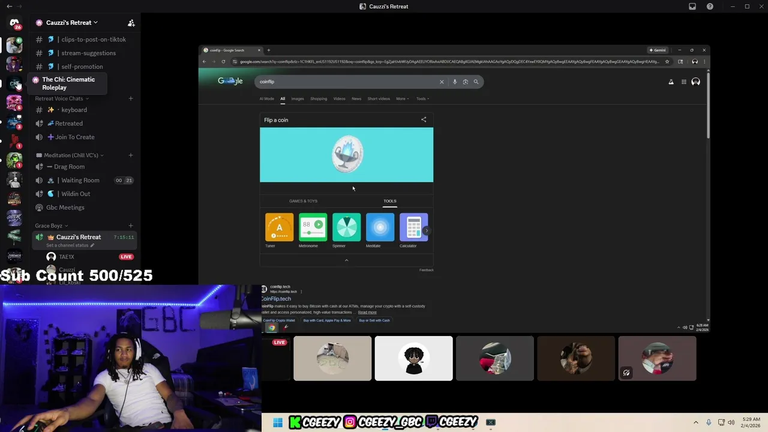
Task: Open the Discord inbox icon in title bar
Action: [692, 7]
